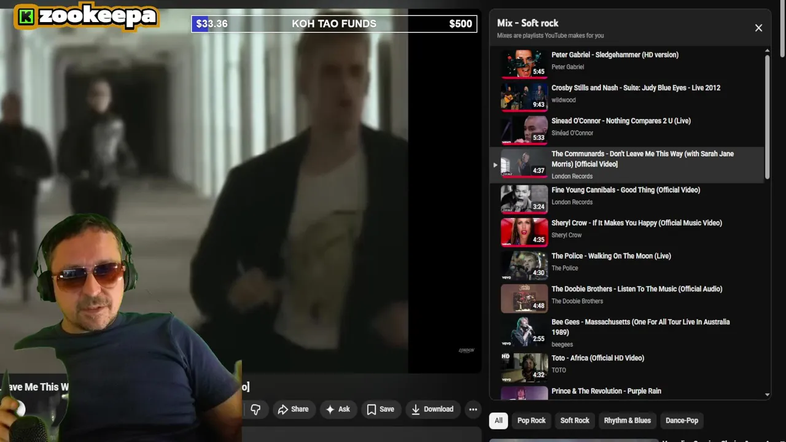Click the main video player
Screen dimensions: 786x442
(241, 190)
